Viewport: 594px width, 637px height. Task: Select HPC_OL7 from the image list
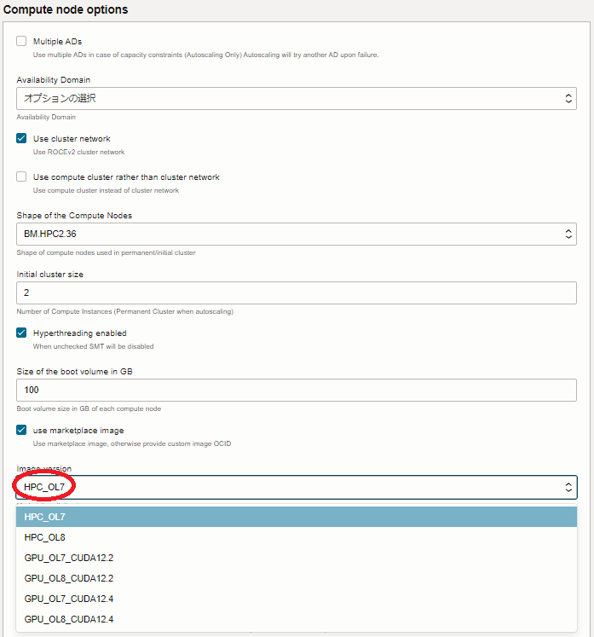pos(296,518)
